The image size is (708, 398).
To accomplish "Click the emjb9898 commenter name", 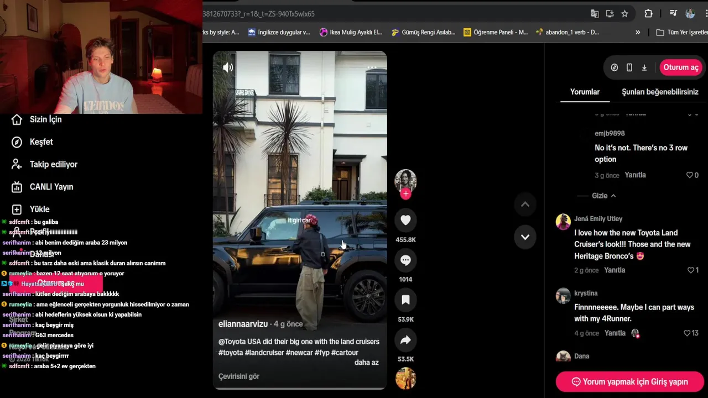I will pyautogui.click(x=610, y=134).
